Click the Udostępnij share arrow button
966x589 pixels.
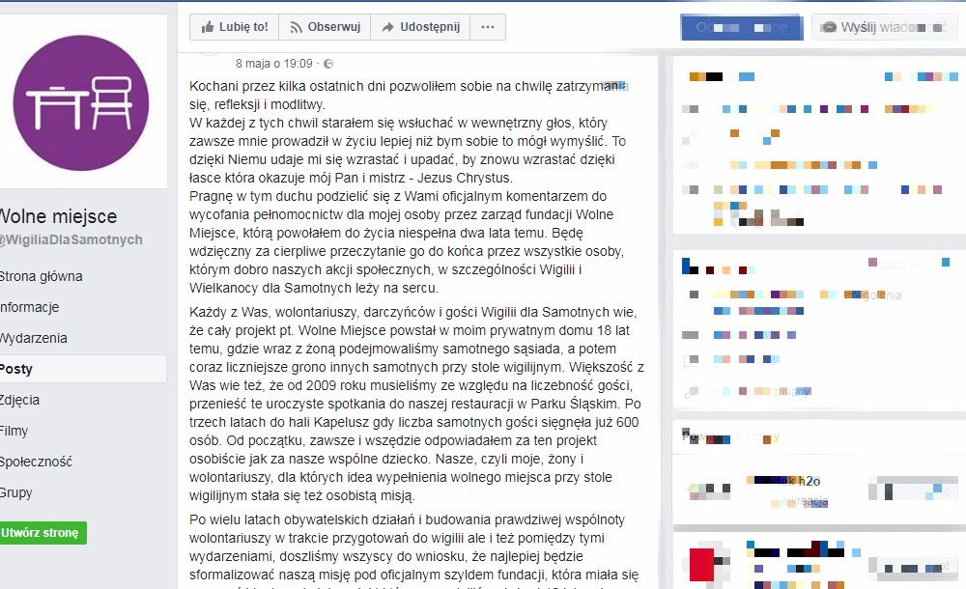[x=421, y=27]
